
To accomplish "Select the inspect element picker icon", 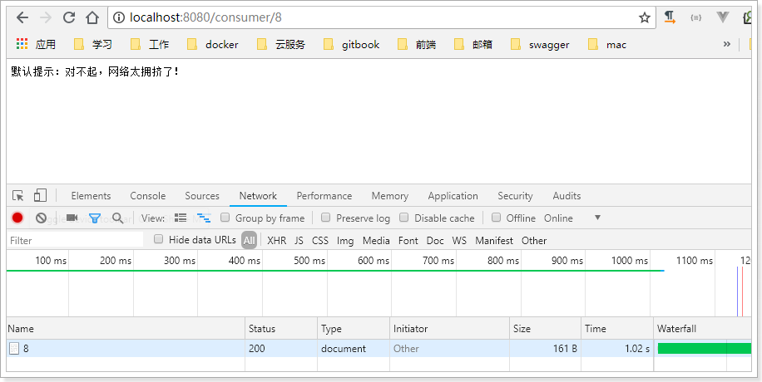I will [18, 196].
